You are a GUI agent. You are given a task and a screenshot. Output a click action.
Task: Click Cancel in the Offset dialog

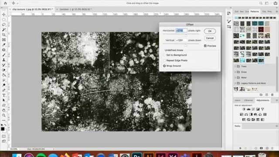(210, 38)
